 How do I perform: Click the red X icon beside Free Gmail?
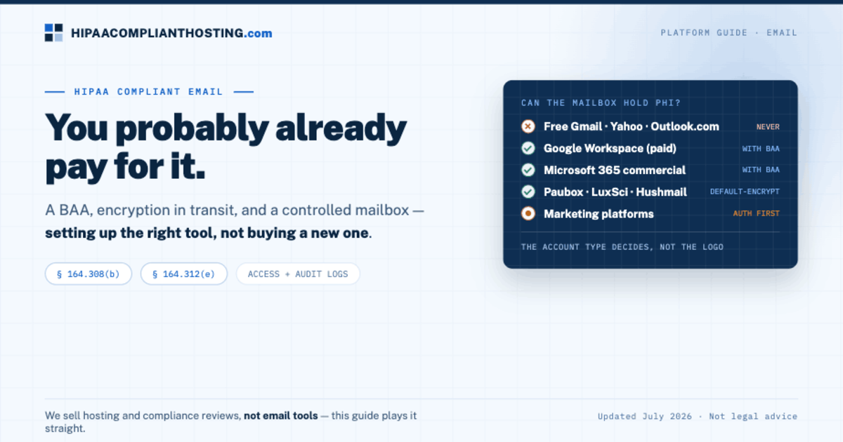tap(528, 126)
